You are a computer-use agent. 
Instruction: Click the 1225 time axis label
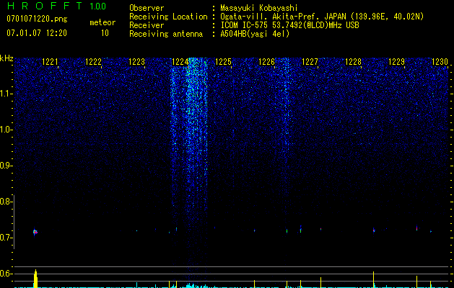tap(224, 62)
